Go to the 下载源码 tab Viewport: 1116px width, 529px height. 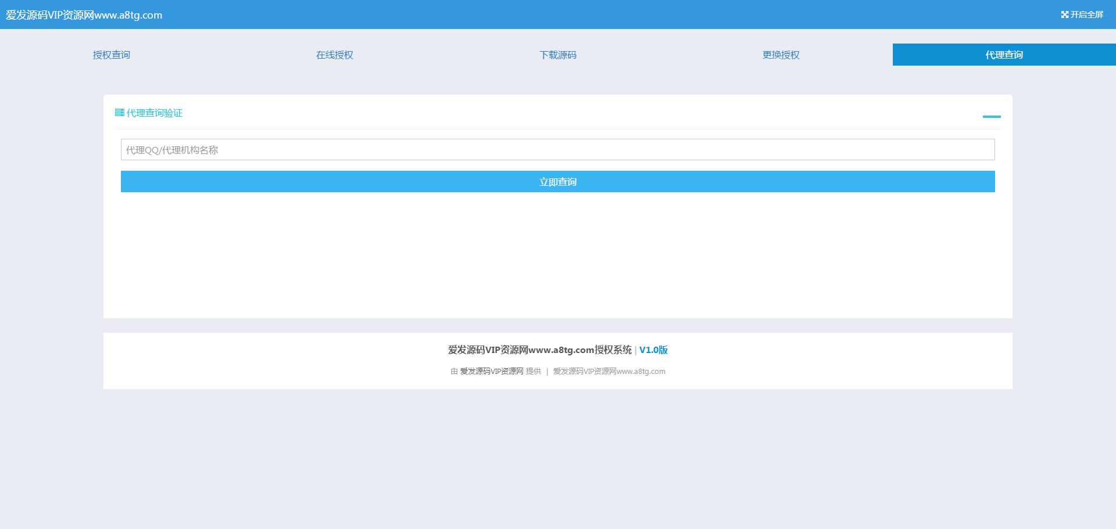pyautogui.click(x=558, y=55)
